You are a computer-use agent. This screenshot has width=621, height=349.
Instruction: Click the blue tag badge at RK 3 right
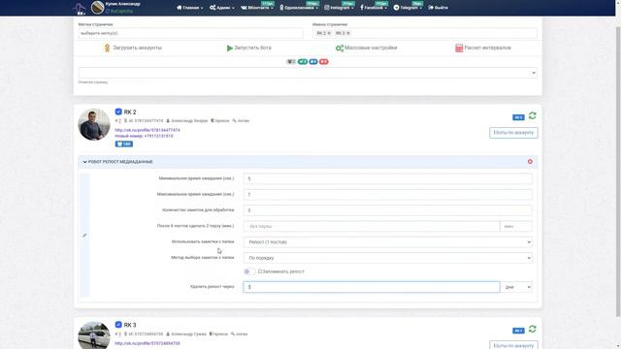click(x=518, y=331)
